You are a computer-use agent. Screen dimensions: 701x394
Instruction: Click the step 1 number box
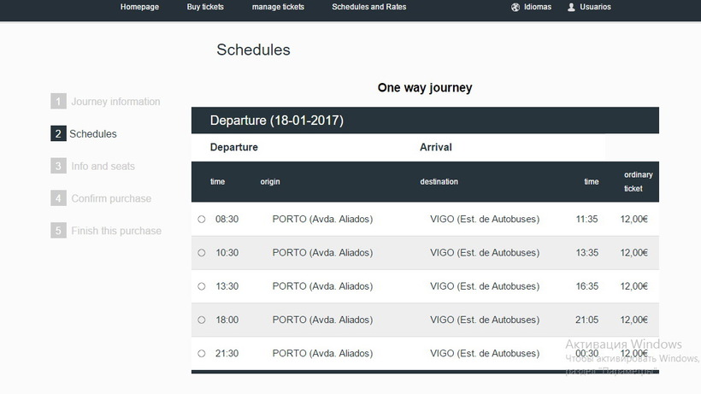pos(58,102)
